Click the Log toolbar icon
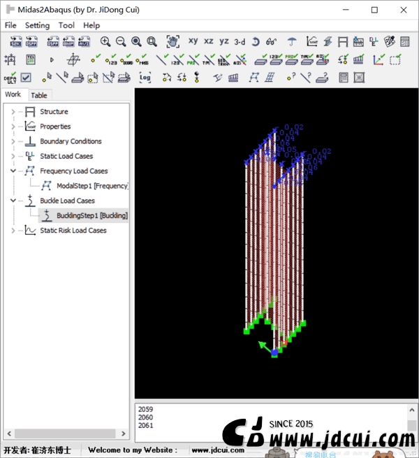 tap(145, 78)
